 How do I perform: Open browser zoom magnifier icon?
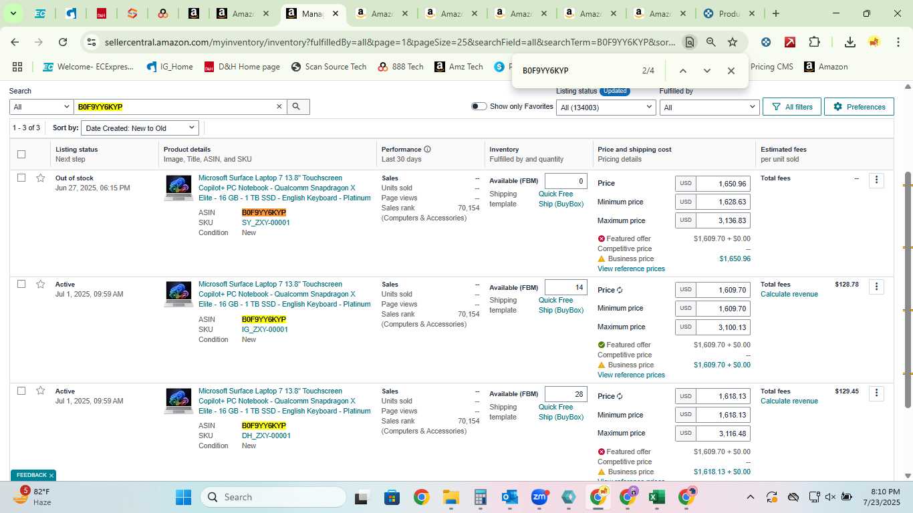(x=711, y=42)
